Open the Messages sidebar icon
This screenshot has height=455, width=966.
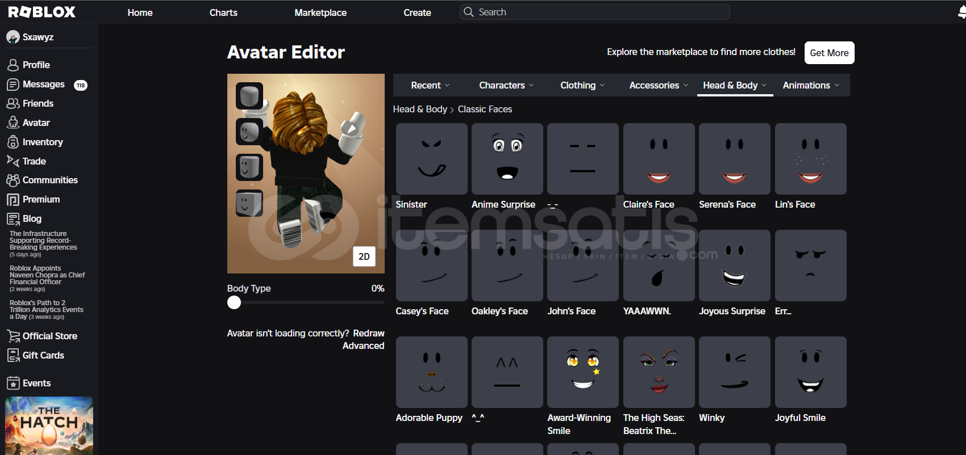point(13,85)
